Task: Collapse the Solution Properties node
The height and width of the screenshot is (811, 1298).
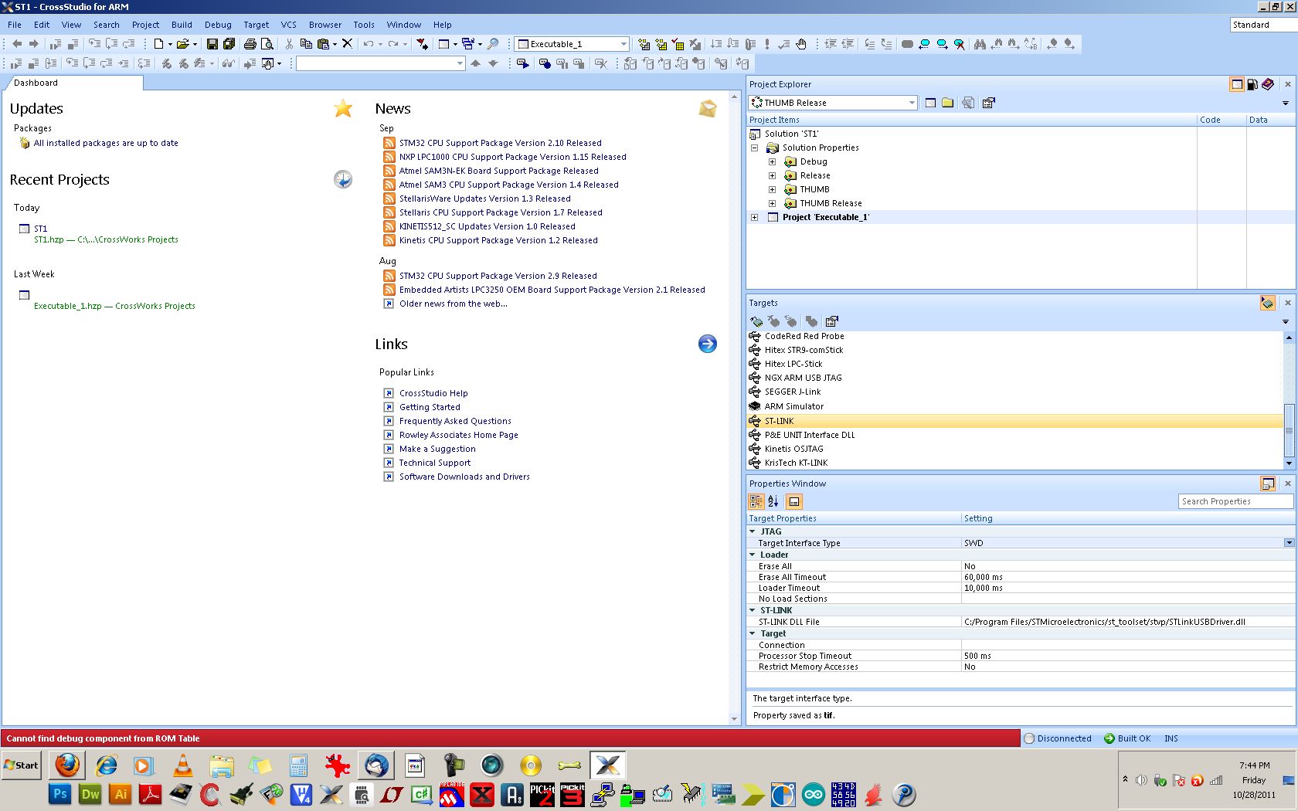Action: pyautogui.click(x=755, y=148)
